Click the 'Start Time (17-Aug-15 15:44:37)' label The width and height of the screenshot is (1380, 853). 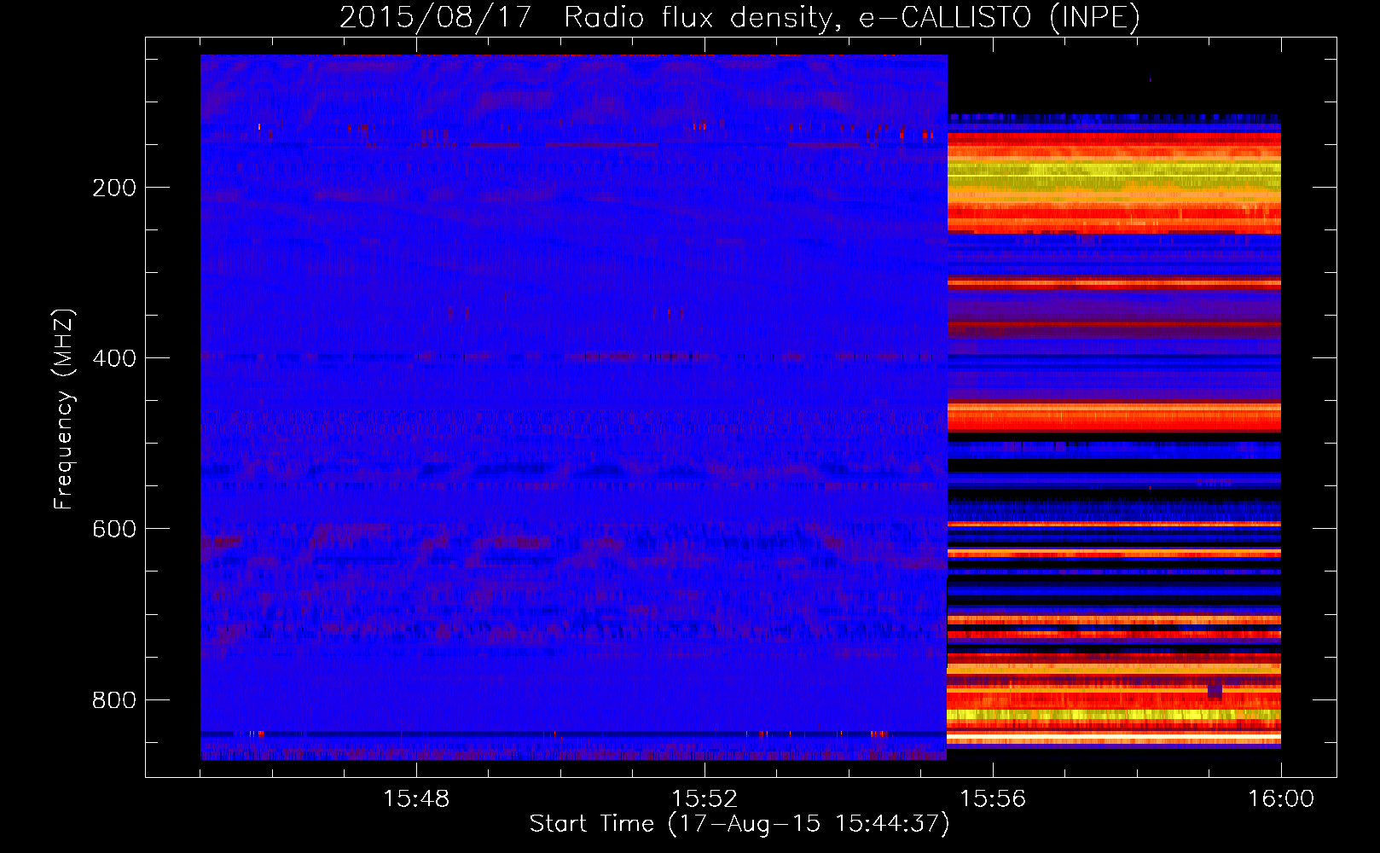point(739,824)
